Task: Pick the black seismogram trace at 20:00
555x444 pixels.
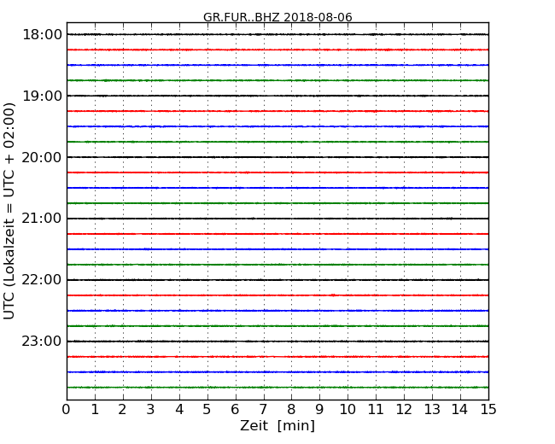Action: pyautogui.click(x=277, y=157)
